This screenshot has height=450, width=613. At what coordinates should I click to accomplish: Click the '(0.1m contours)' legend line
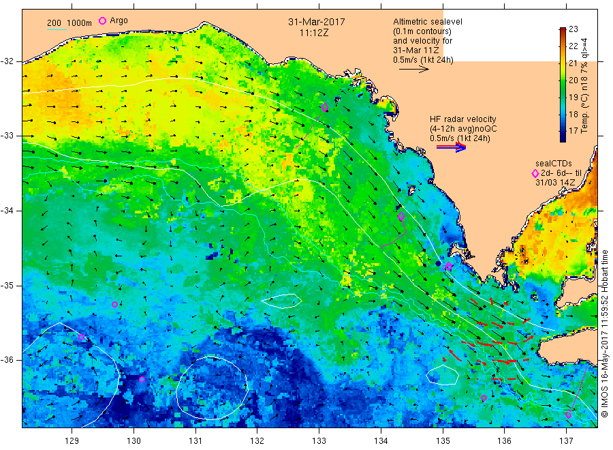pos(422,31)
